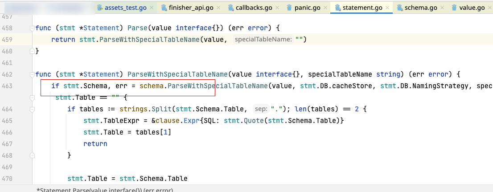Close the finisher_api.go tab
Viewport: 493px width, 192px height.
pyautogui.click(x=218, y=8)
